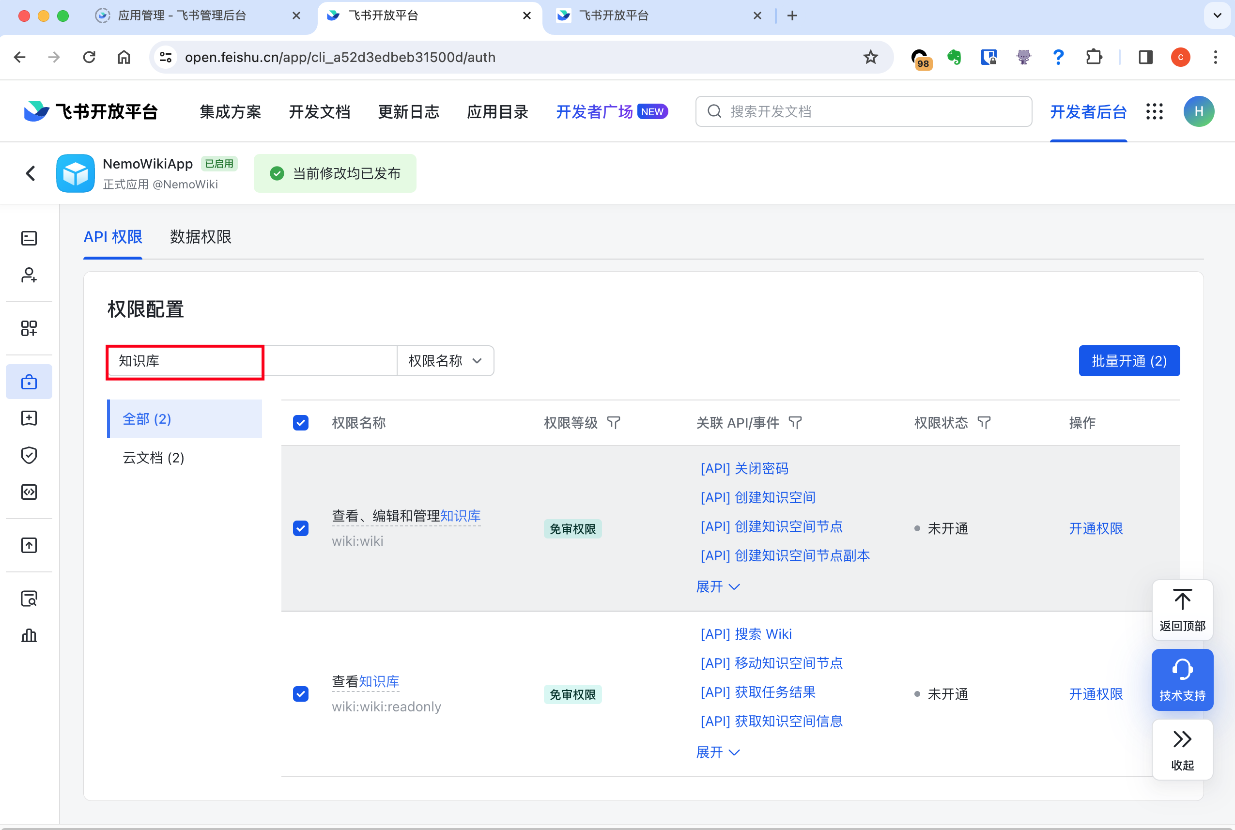Open the code development sidebar icon
The image size is (1235, 830).
(29, 492)
